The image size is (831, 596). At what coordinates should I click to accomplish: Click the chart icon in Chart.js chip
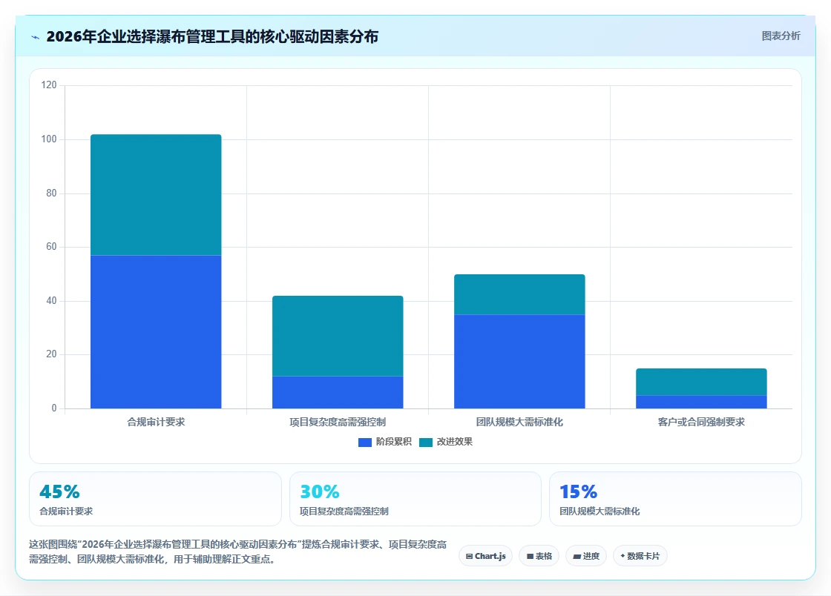pyautogui.click(x=469, y=556)
